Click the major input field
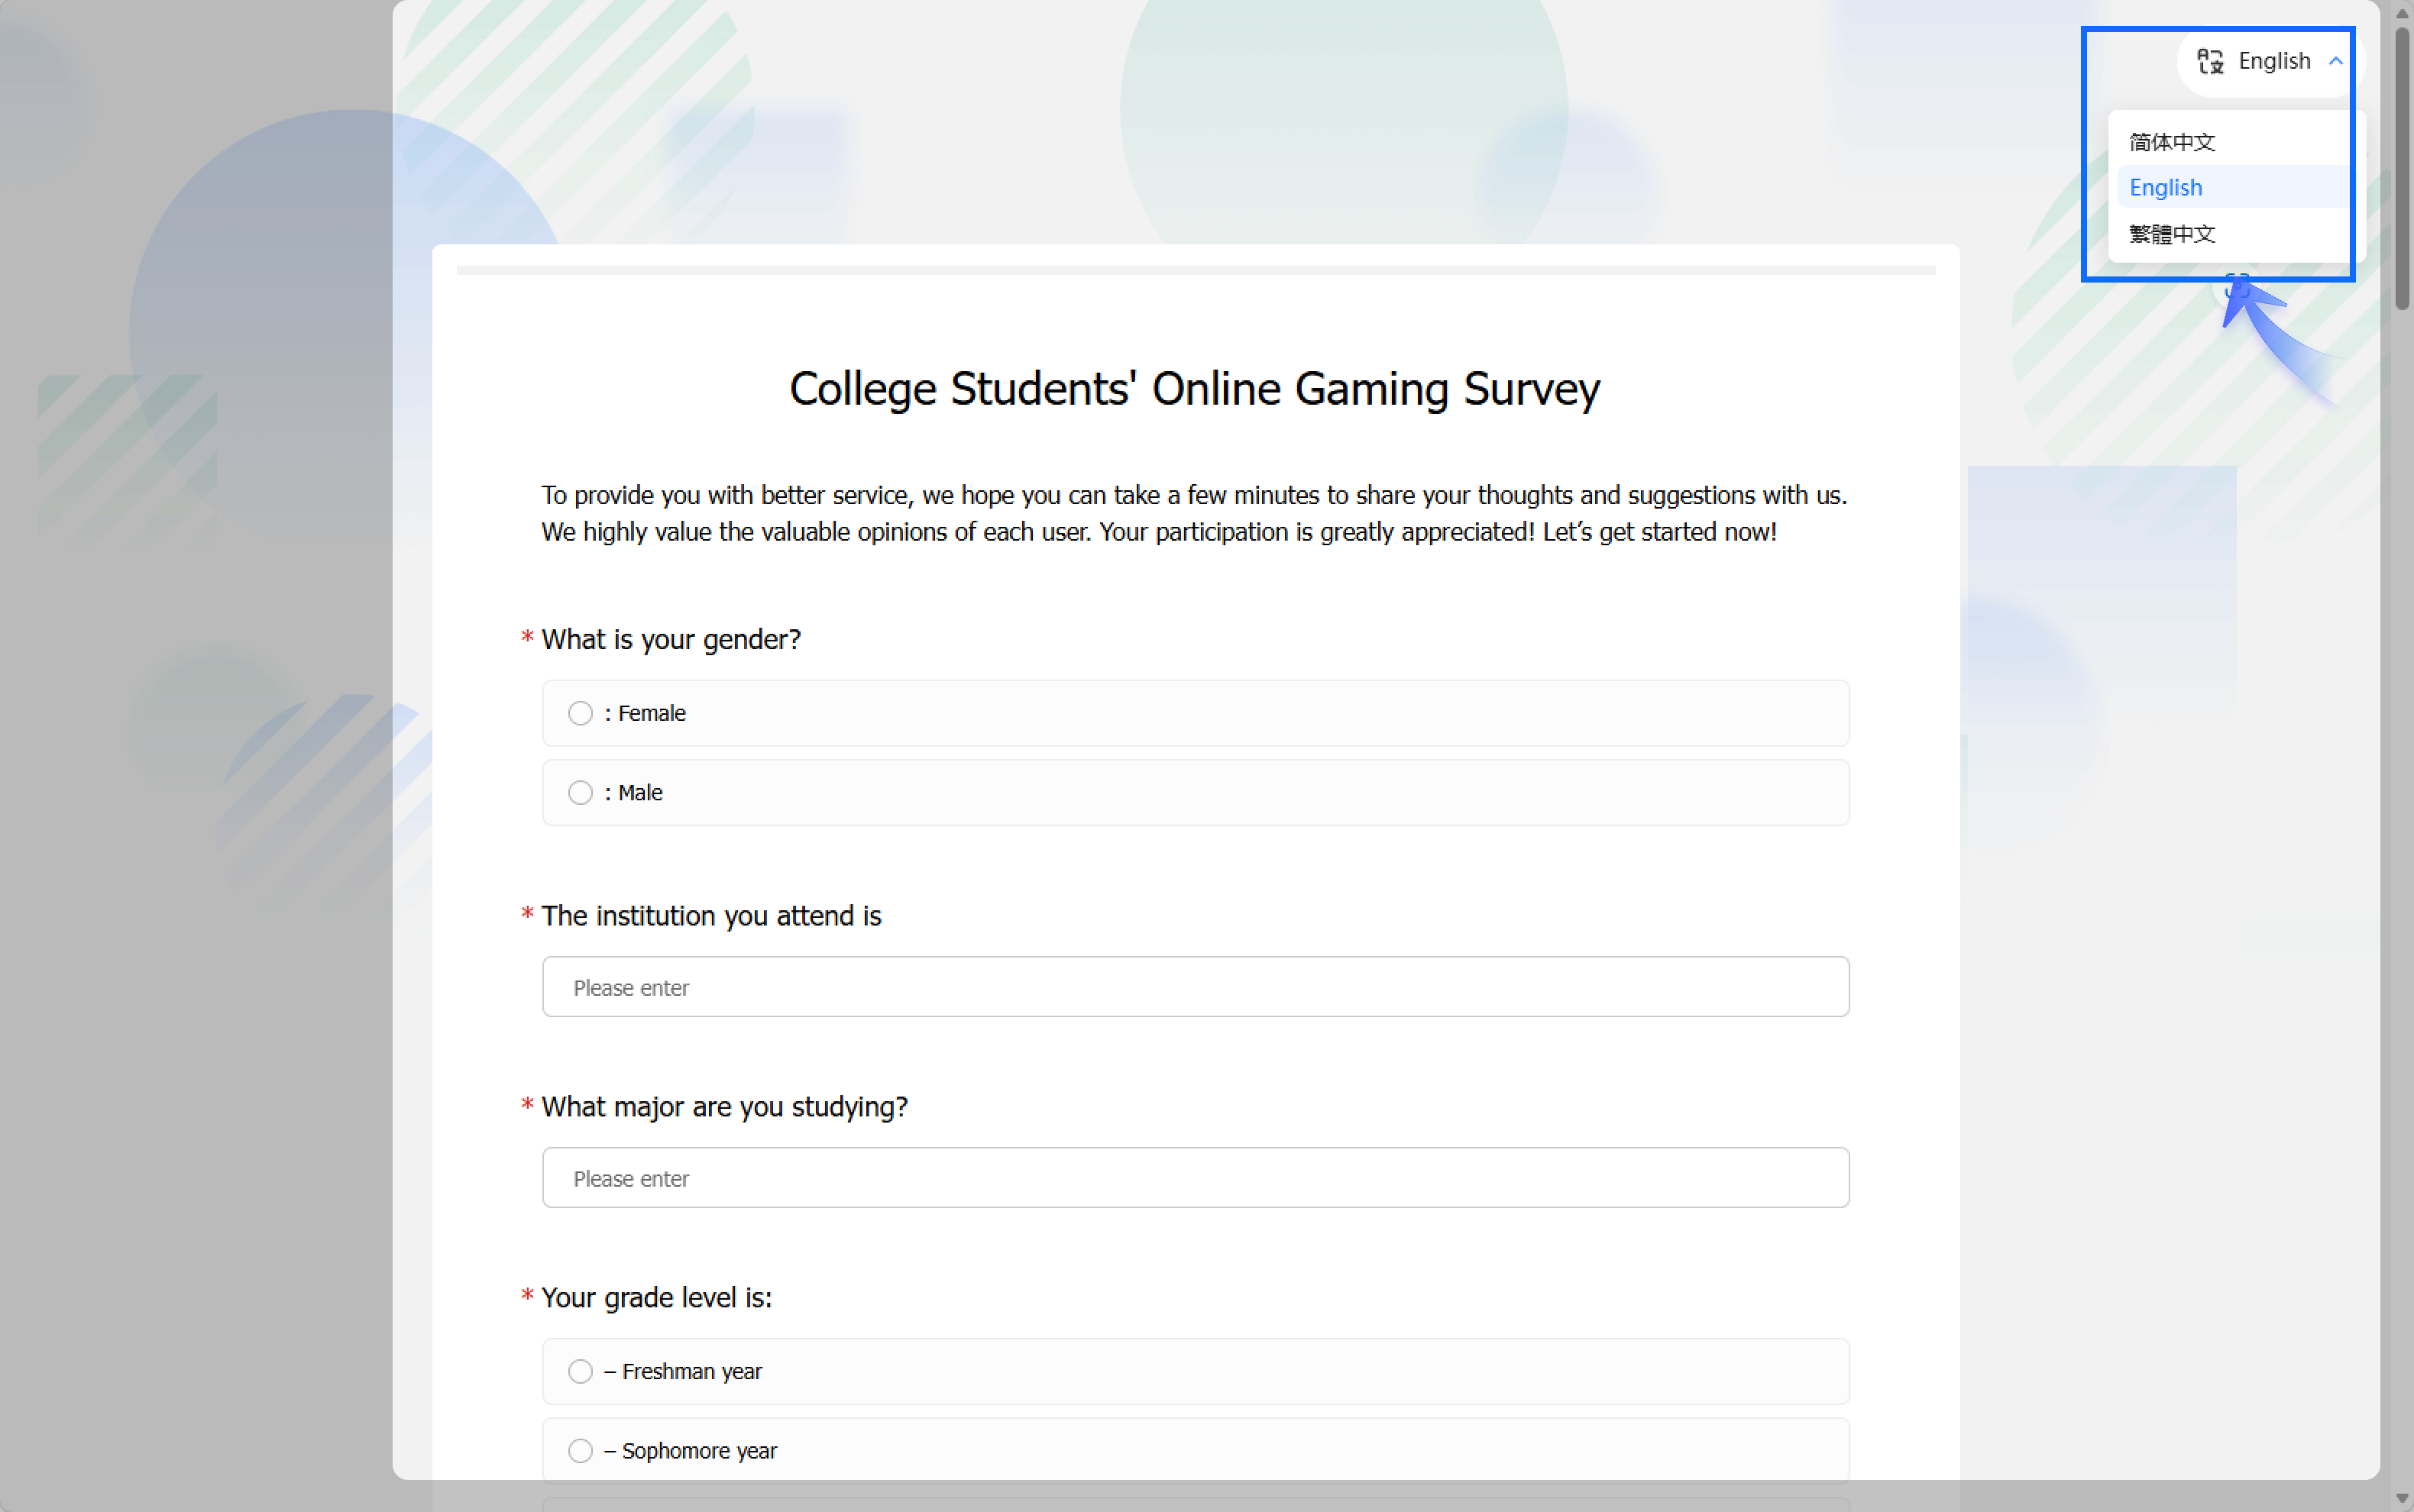This screenshot has height=1512, width=2414. [1196, 1178]
